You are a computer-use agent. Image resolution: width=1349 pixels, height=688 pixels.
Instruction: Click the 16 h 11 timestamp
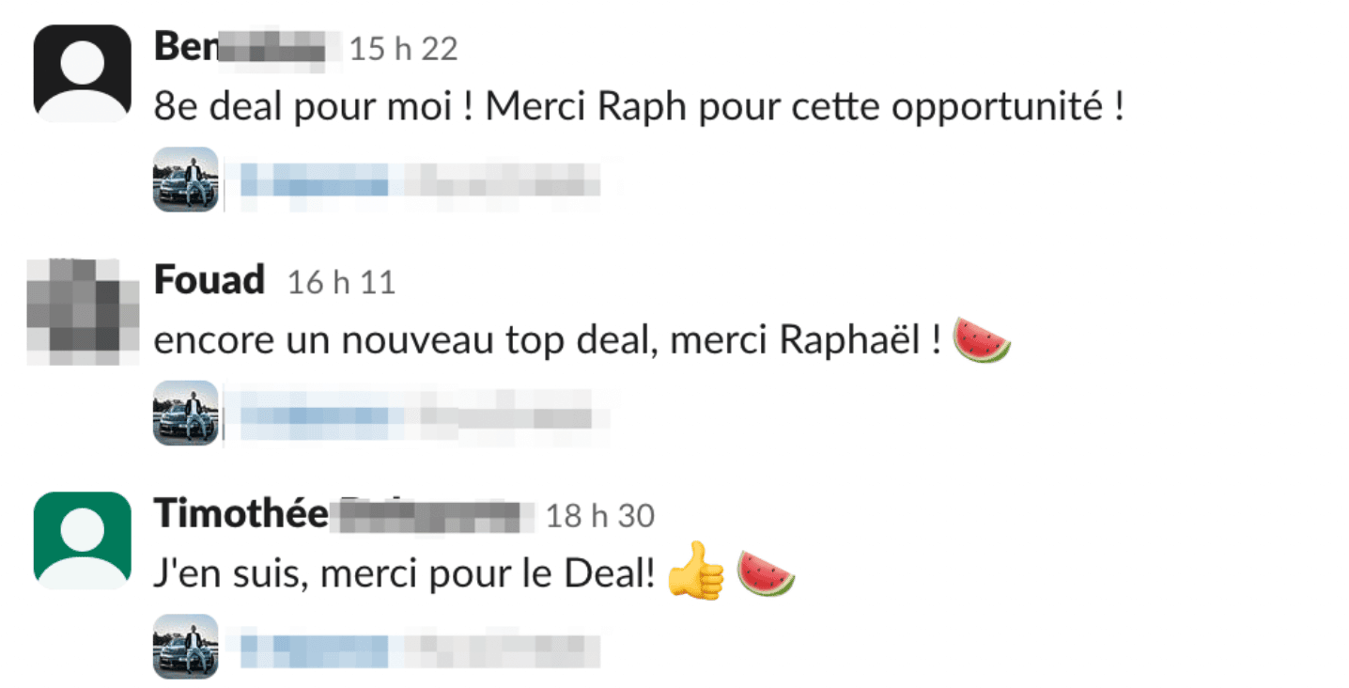341,282
